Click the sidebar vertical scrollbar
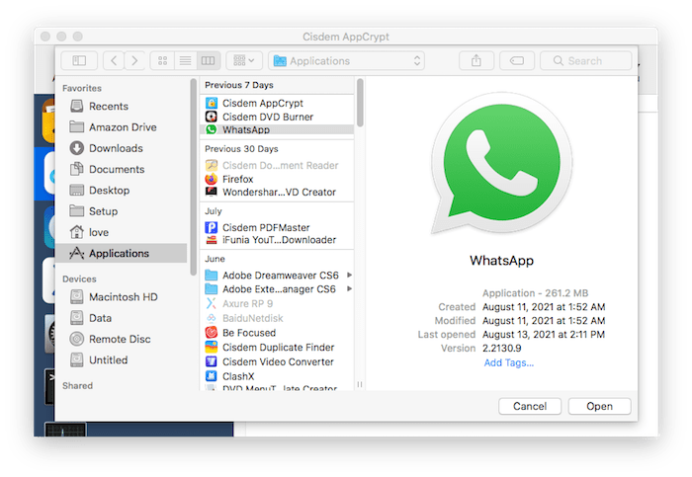The image size is (692, 477). 193,177
